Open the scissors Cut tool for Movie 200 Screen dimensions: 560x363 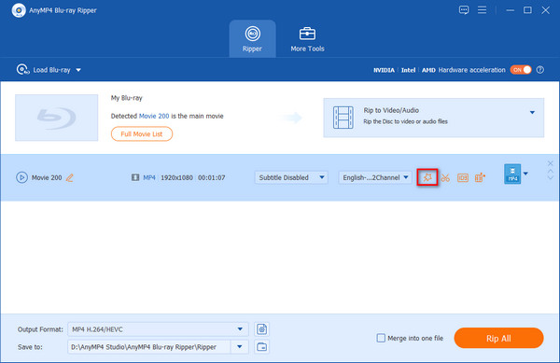(x=445, y=177)
